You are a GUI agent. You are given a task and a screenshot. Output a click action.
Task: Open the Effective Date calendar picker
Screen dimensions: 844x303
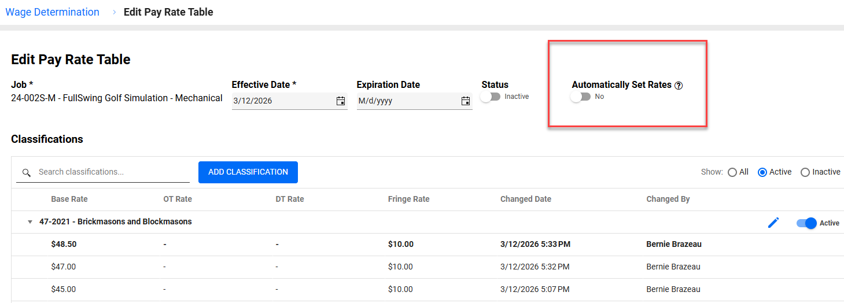coord(341,101)
